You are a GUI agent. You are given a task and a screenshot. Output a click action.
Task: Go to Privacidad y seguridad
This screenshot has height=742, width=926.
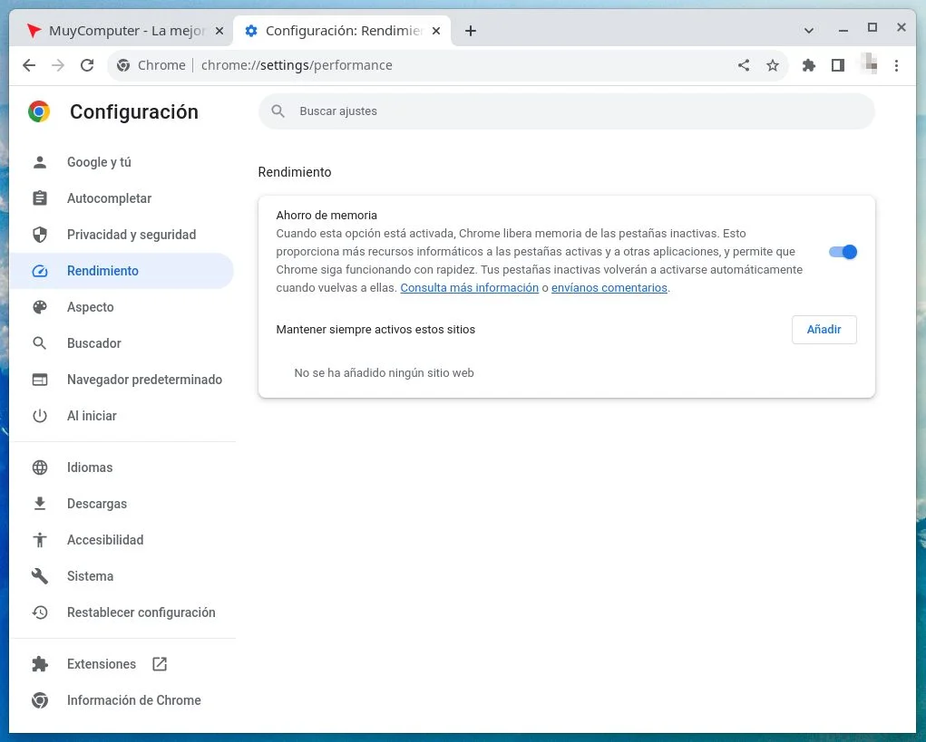[122, 235]
